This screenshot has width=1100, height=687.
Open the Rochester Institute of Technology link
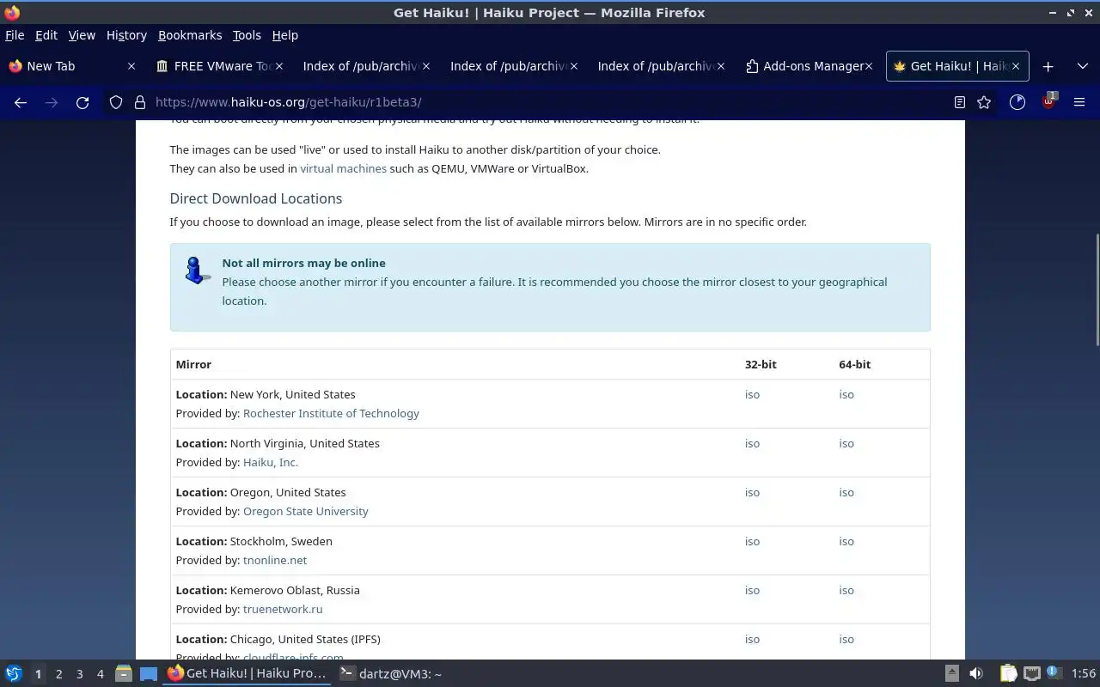point(331,414)
